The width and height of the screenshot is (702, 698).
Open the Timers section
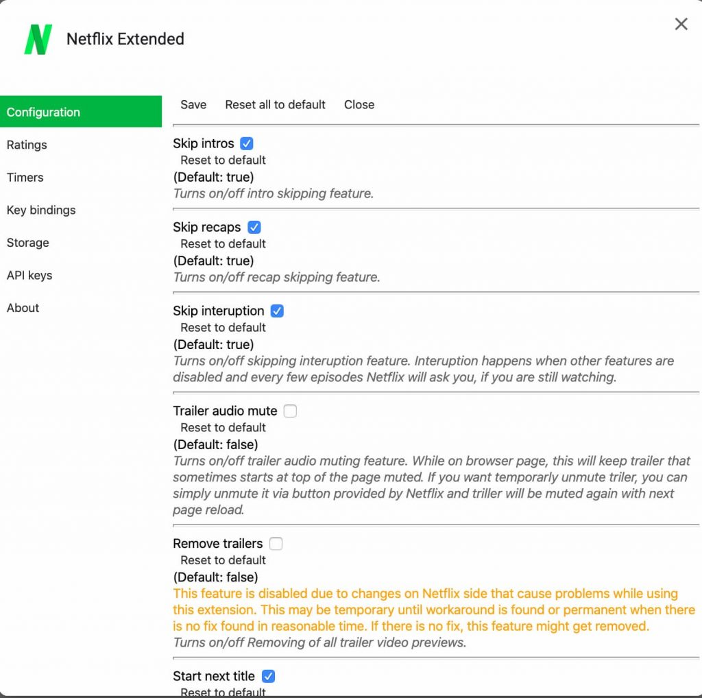[25, 178]
